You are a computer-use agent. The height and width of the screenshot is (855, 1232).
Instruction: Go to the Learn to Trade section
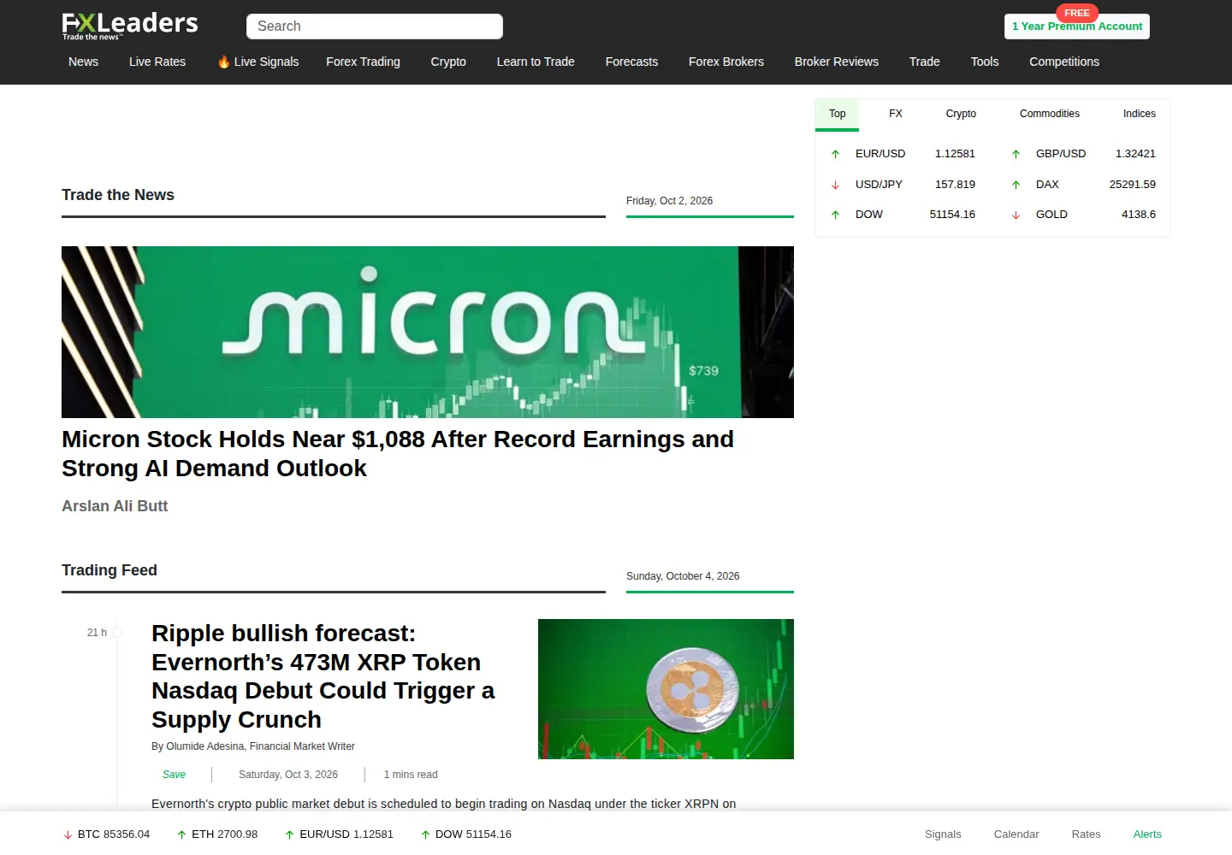pyautogui.click(x=536, y=62)
